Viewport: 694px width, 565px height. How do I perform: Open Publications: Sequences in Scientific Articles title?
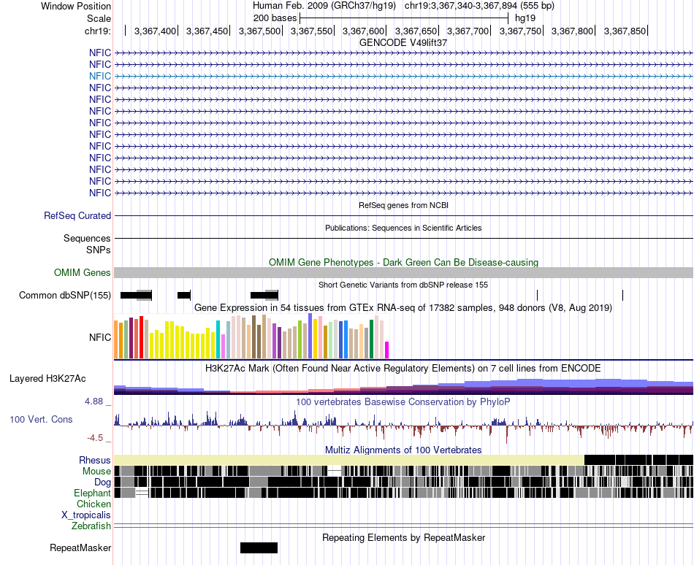pyautogui.click(x=403, y=228)
